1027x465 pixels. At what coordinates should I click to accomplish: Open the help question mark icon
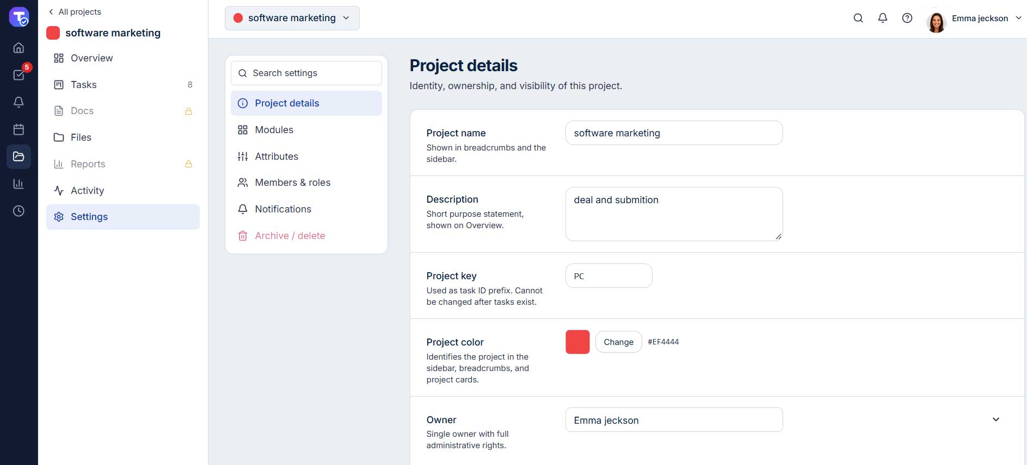907,18
